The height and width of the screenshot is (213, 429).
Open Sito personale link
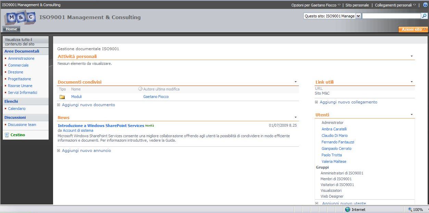pos(357,5)
